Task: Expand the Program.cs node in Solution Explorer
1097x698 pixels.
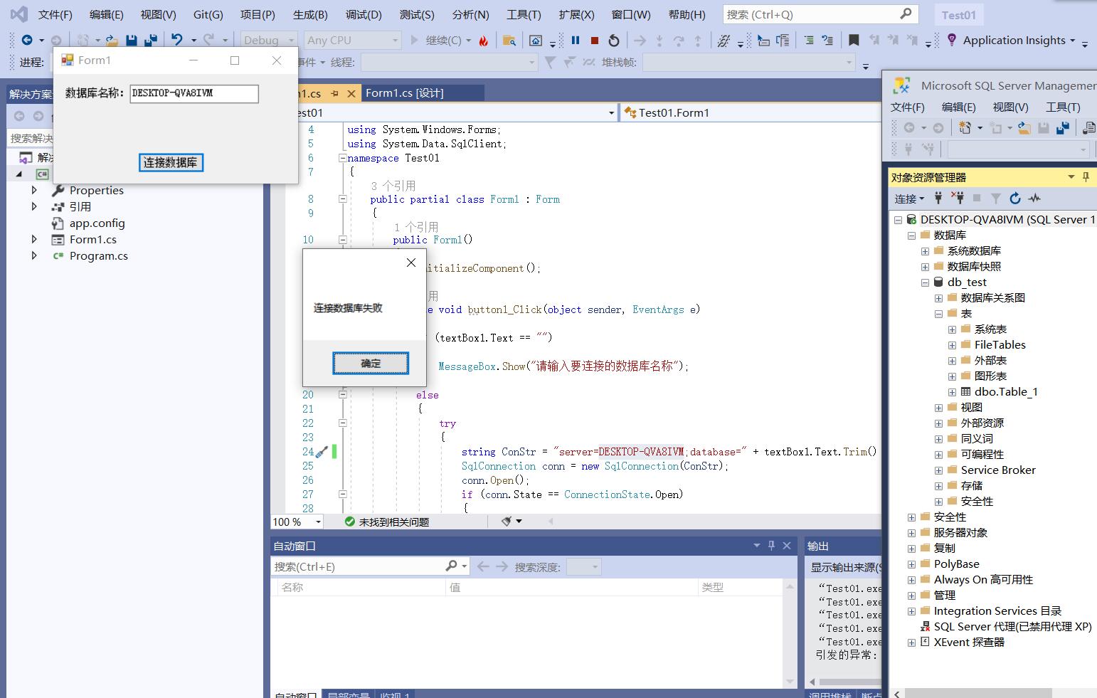Action: (x=33, y=255)
